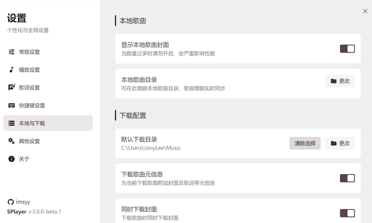372x223 pixels.
Task: Close the 设置 dialog
Action: 365,11
